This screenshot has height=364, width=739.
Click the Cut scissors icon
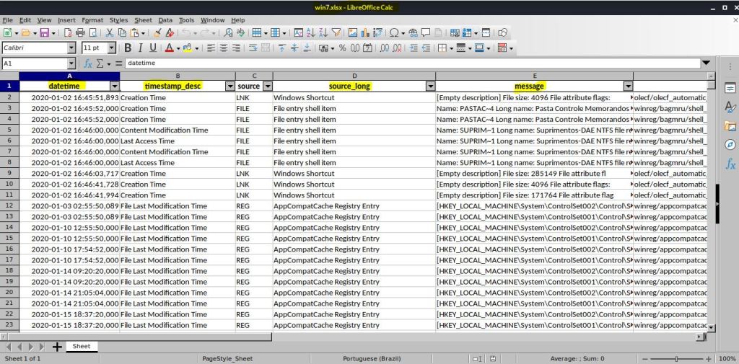tap(110, 32)
